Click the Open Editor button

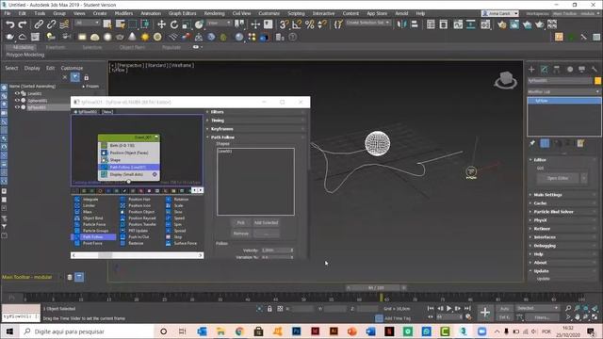558,178
